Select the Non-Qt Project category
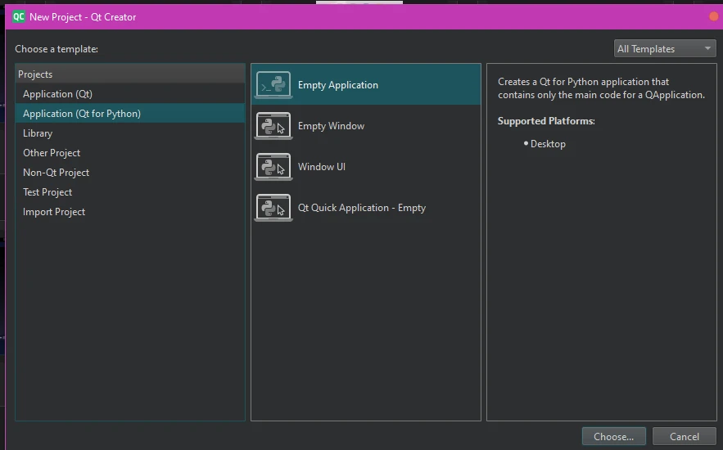The width and height of the screenshot is (723, 450). pos(130,173)
